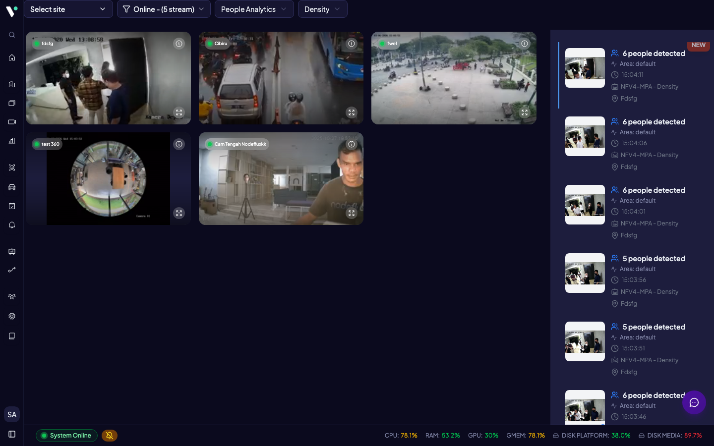Screen dimensions: 714x446
Task: Show info for the test 360 camera
Action: tap(179, 144)
